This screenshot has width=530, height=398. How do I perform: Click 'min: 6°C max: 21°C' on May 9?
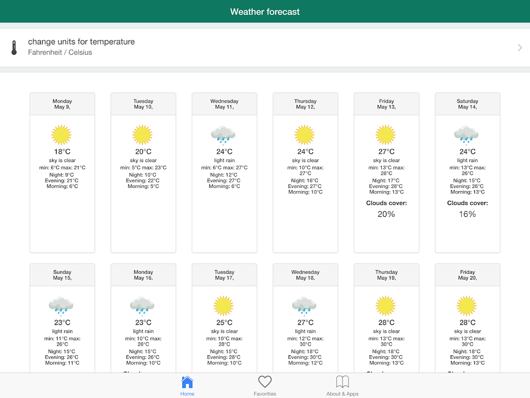pos(62,168)
